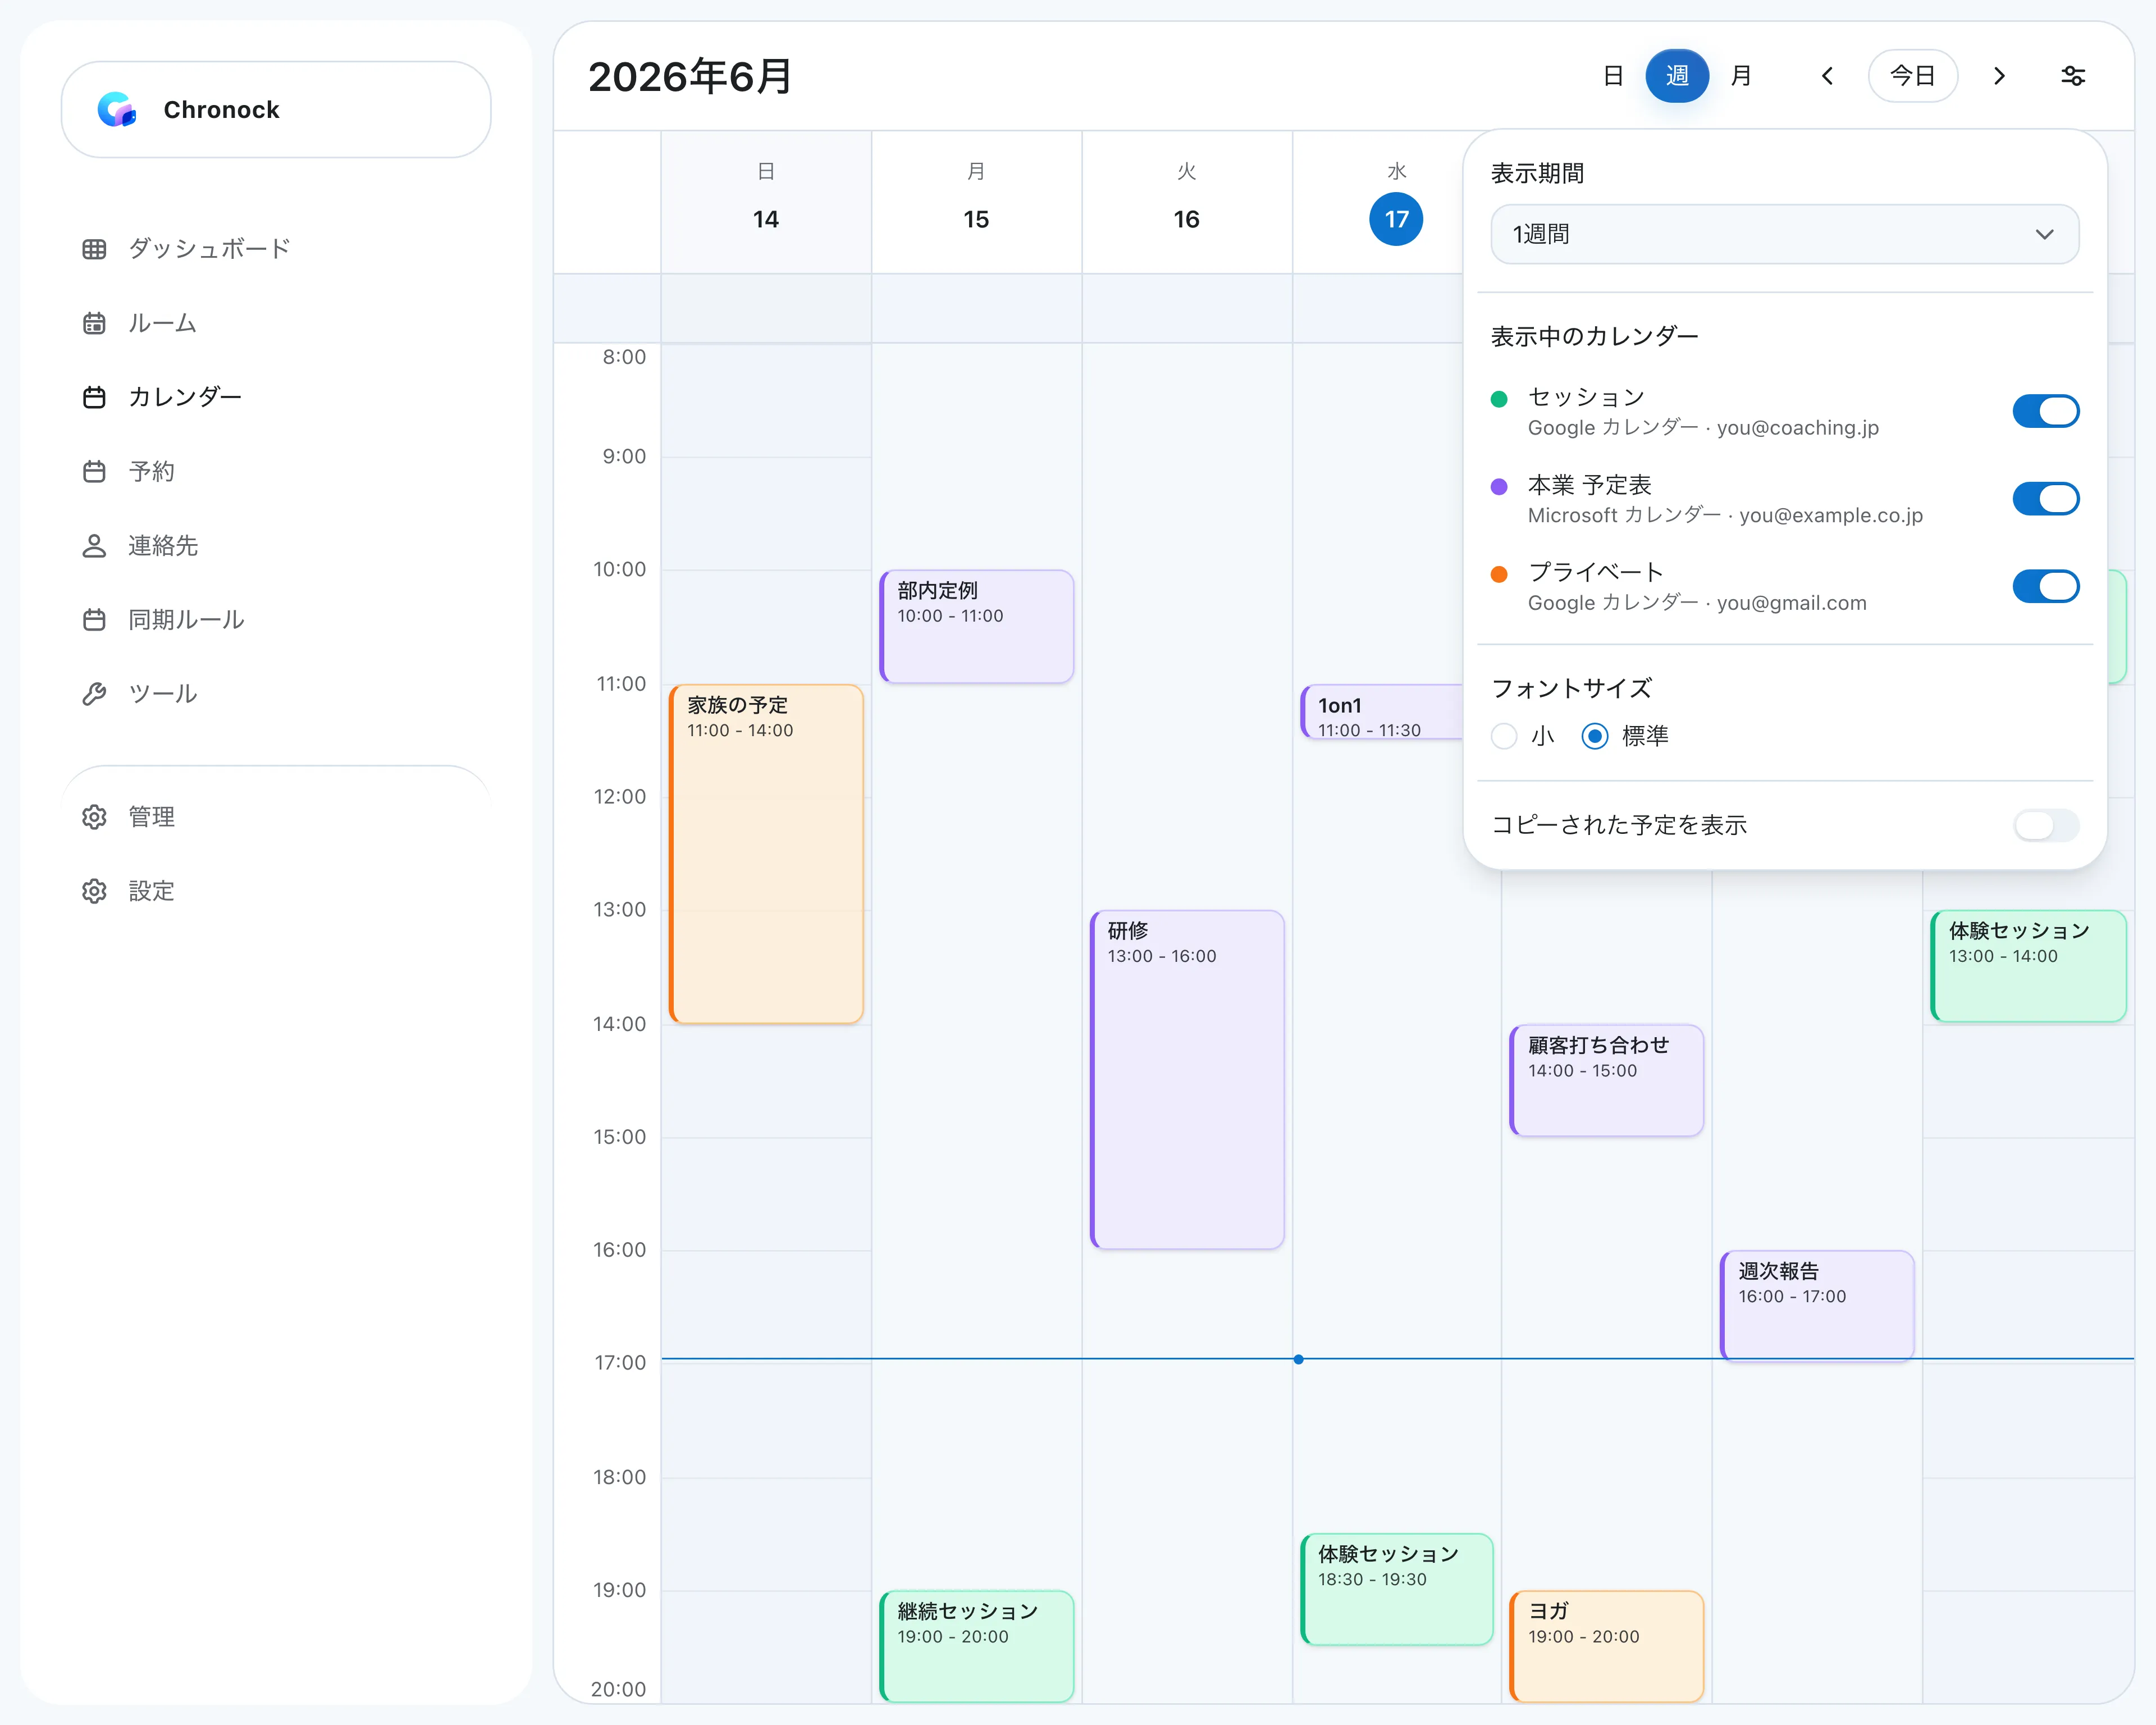Disable the プライベート calendar toggle
2156x1725 pixels.
pyautogui.click(x=2045, y=586)
